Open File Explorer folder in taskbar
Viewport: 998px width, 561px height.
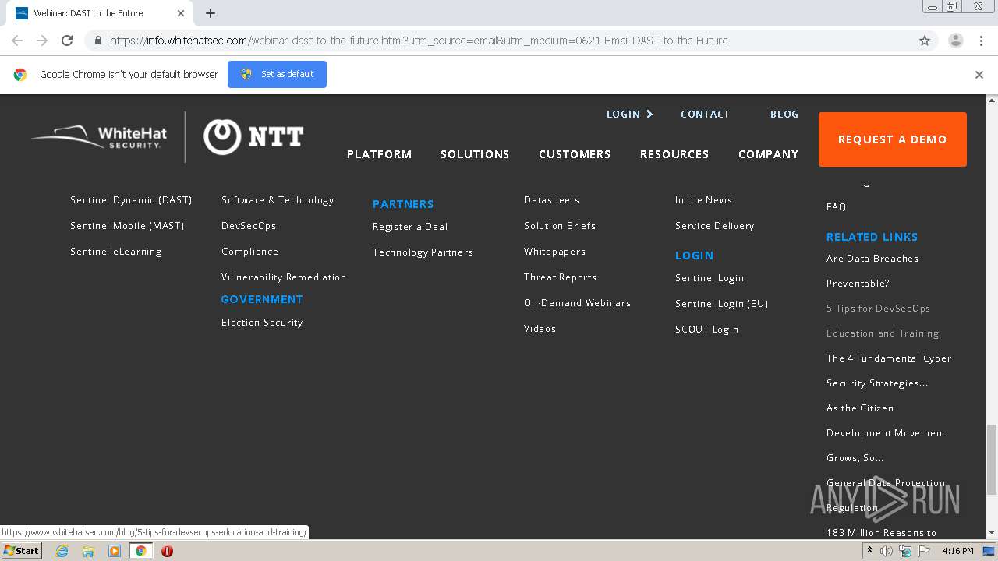[88, 551]
